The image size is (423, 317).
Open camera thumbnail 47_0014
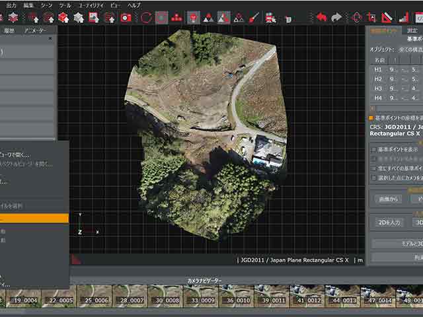[x=378, y=296]
